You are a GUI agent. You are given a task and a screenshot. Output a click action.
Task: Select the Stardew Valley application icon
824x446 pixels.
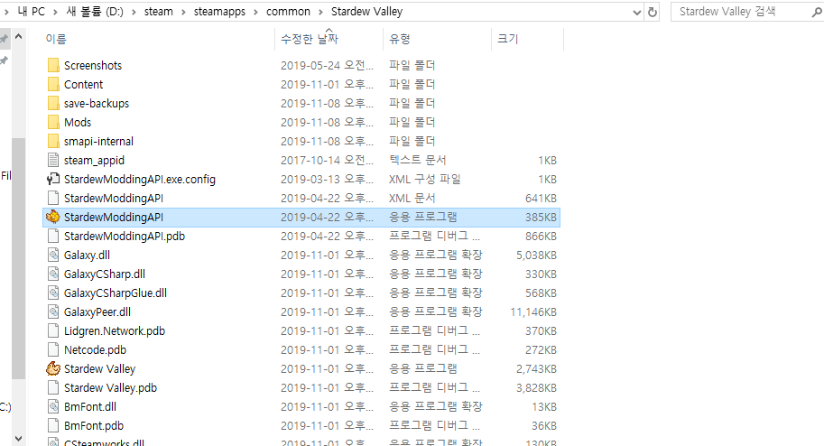tap(53, 368)
